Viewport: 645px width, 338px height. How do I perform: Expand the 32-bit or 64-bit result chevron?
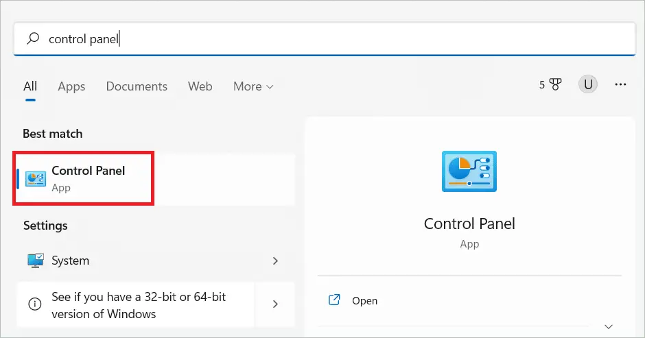275,304
